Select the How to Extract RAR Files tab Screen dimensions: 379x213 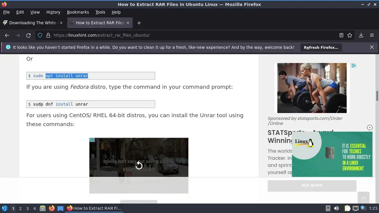100,23
